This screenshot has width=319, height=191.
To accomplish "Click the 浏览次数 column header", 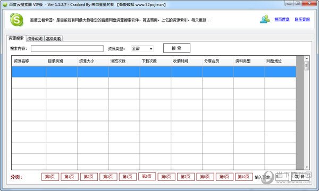I will point(124,61).
